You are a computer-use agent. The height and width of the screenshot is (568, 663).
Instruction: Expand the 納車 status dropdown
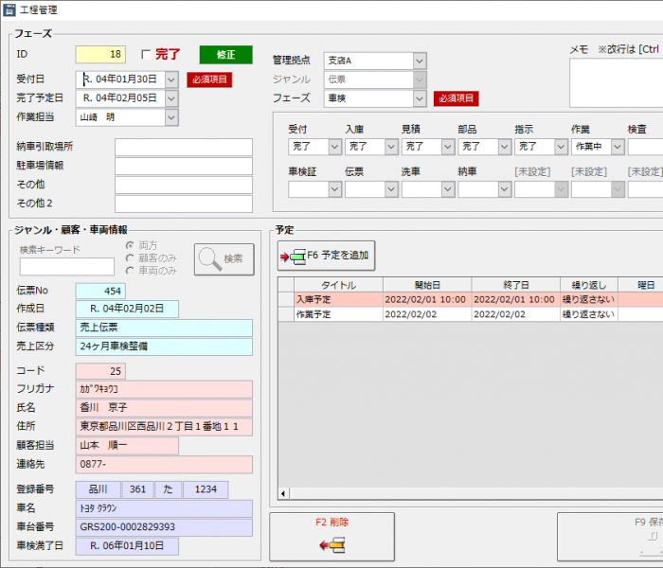pos(505,189)
